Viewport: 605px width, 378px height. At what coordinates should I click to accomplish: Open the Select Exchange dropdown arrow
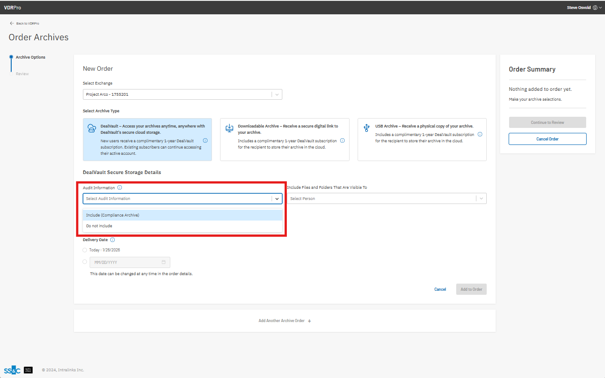pos(277,94)
